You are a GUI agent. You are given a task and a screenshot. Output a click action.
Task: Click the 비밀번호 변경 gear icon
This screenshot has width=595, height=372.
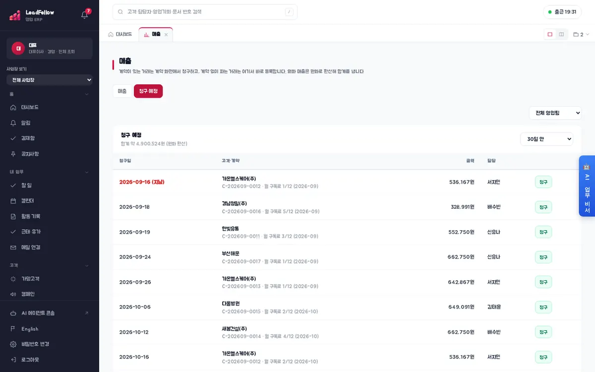pyautogui.click(x=13, y=344)
